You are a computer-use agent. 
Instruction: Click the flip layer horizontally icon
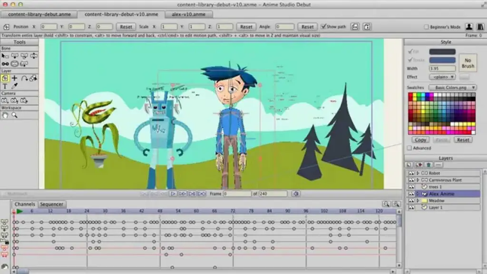click(355, 27)
